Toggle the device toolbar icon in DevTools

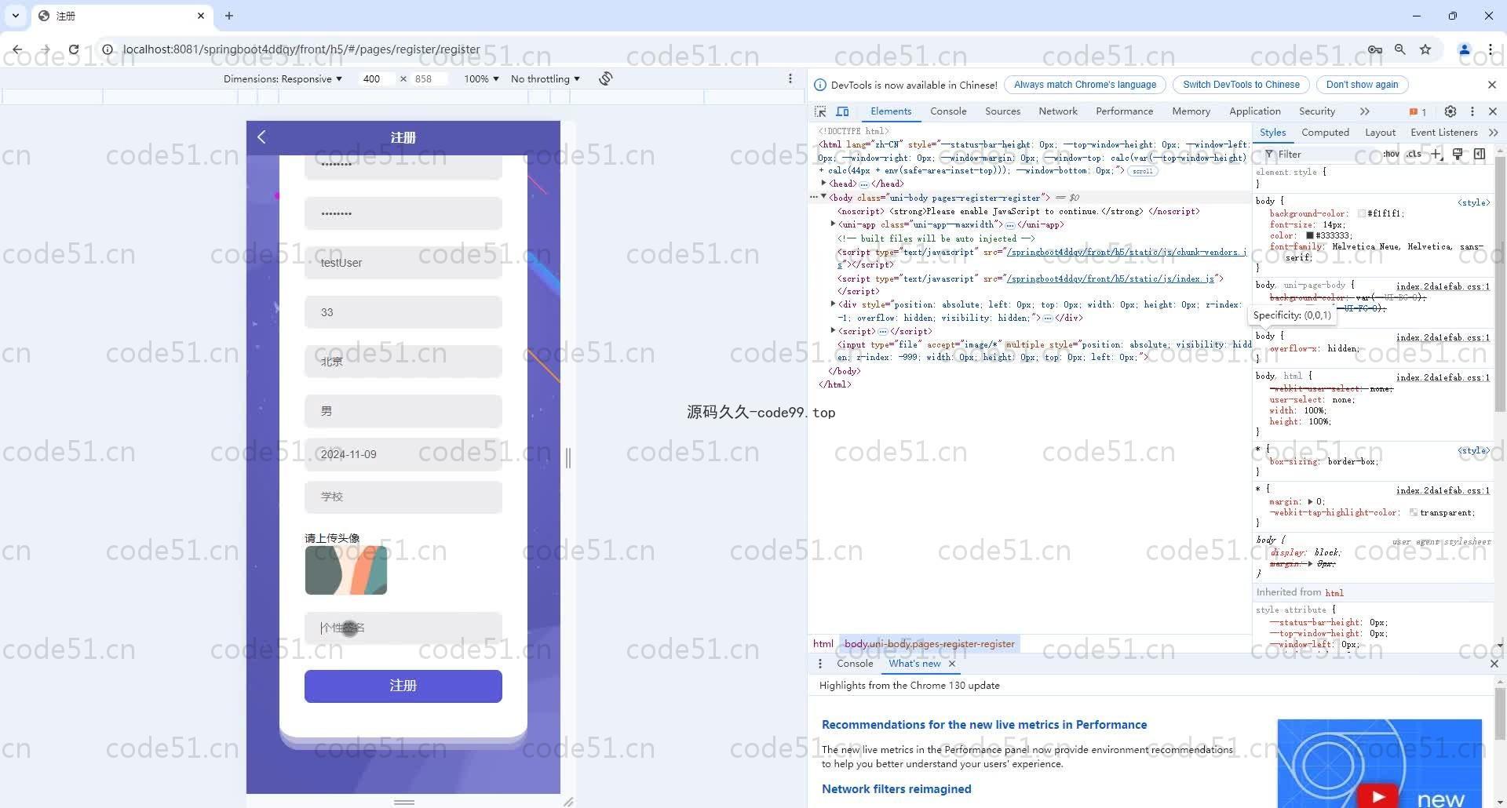pos(842,111)
